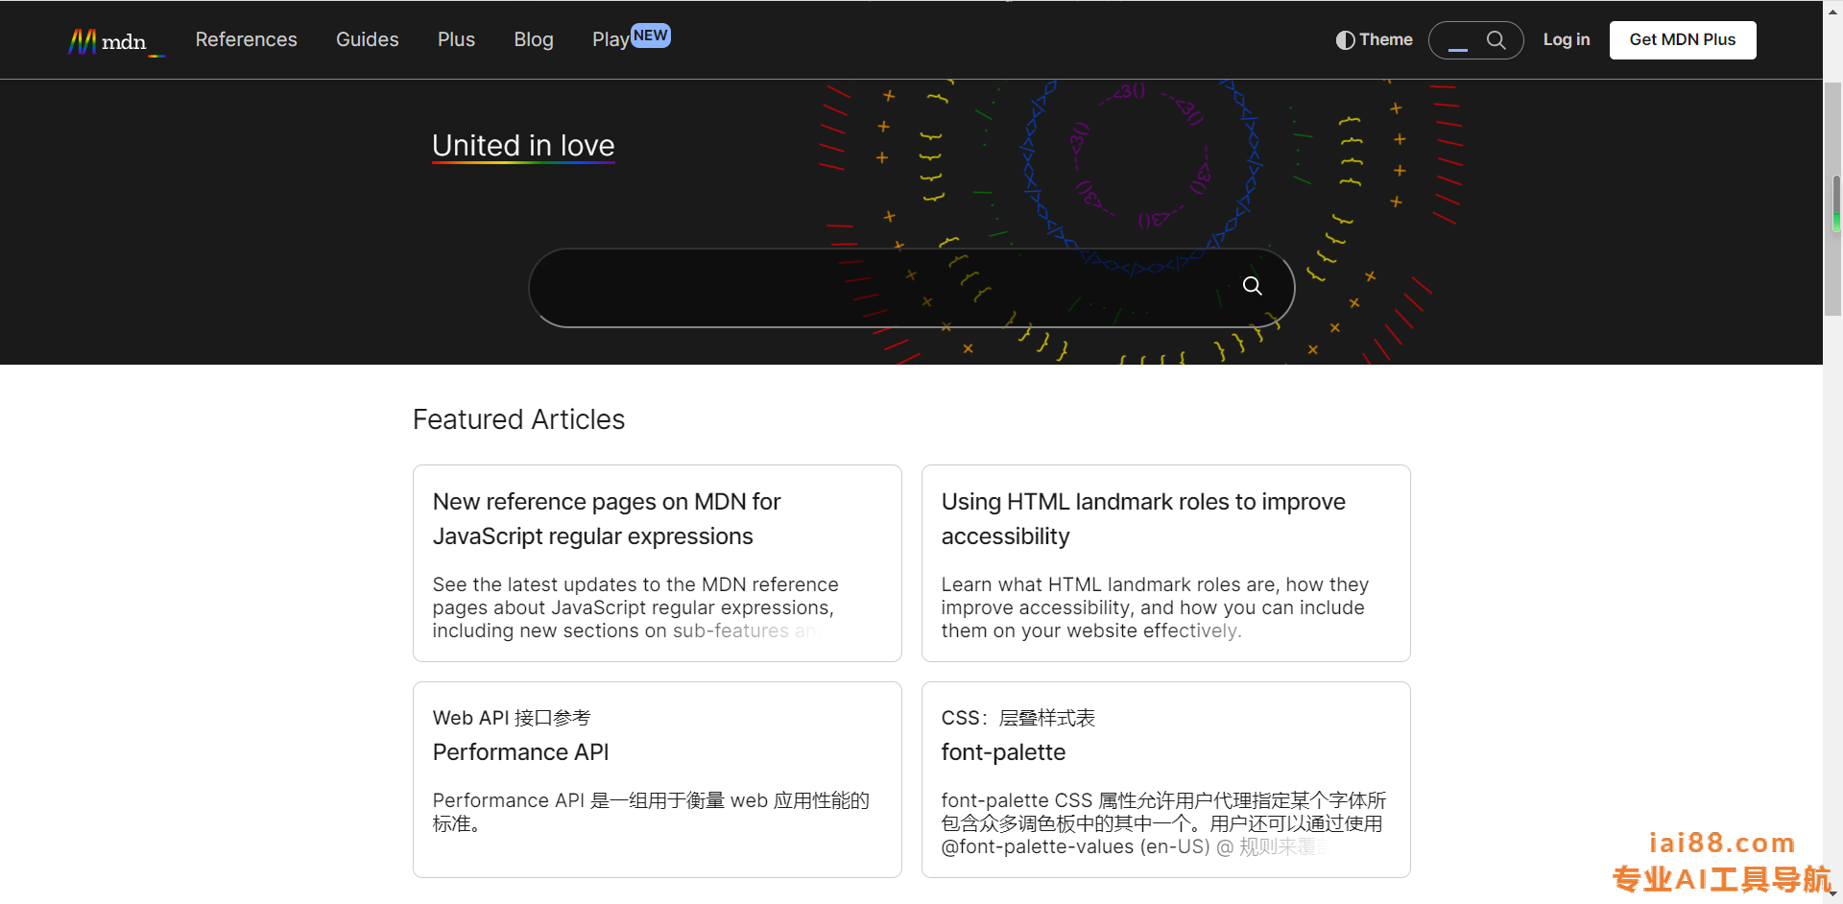Open the References menu

click(x=246, y=39)
